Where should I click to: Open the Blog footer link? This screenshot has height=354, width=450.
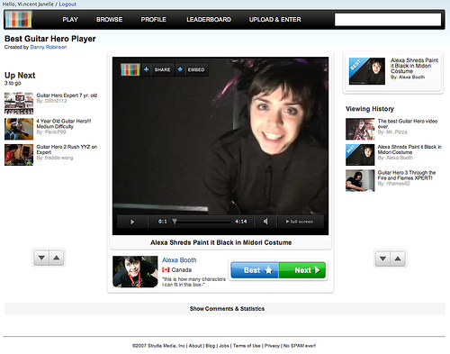coord(211,346)
